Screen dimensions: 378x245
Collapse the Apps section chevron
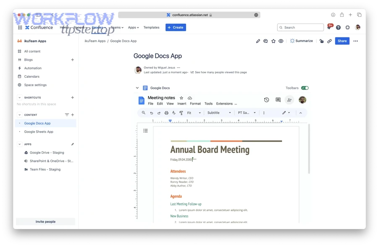tap(19, 144)
